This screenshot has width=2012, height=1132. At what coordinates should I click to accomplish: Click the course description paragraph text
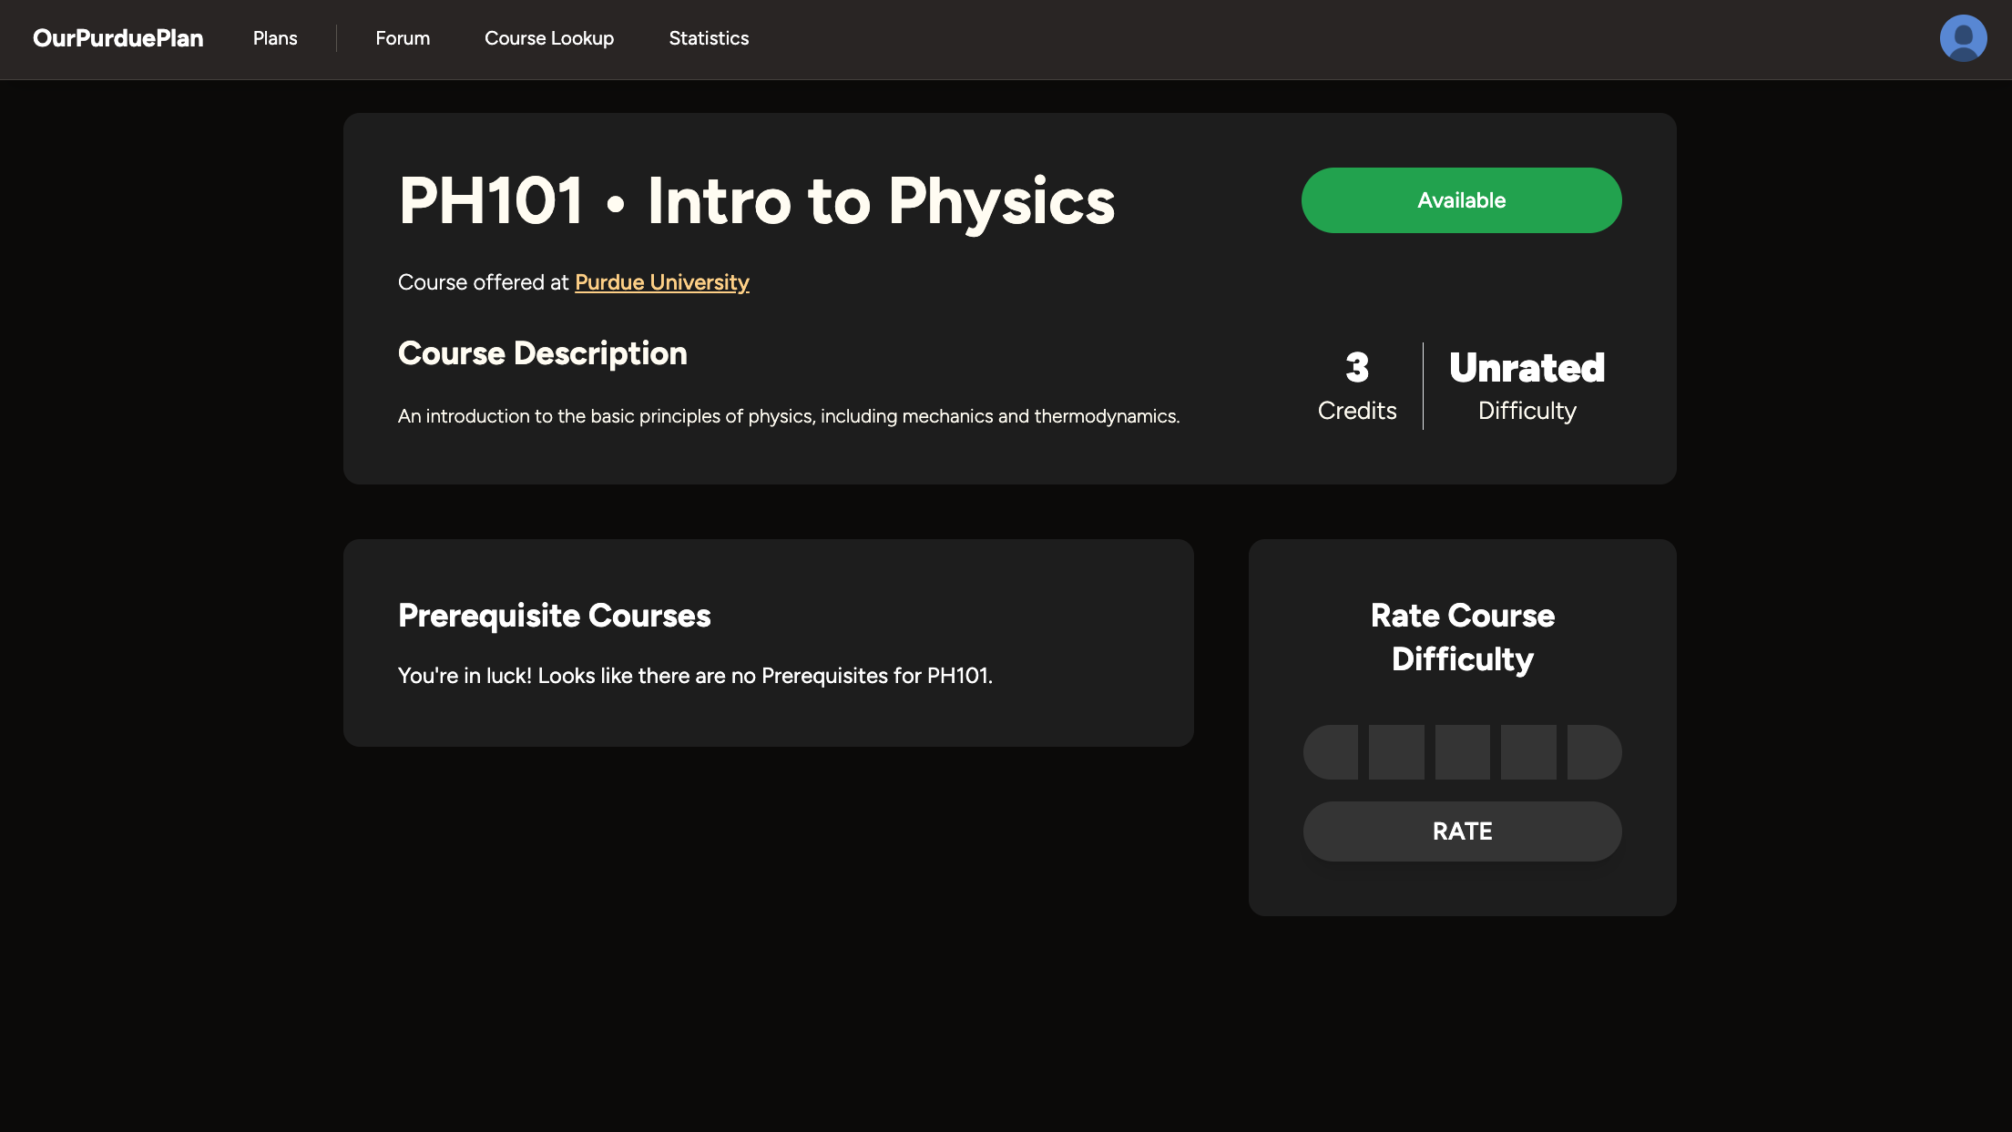[x=788, y=416]
